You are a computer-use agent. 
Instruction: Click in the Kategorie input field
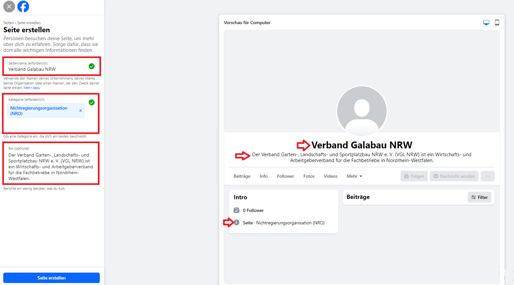click(x=51, y=113)
